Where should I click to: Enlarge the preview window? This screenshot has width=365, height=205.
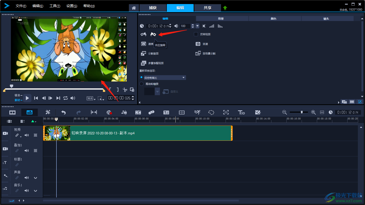132,90
